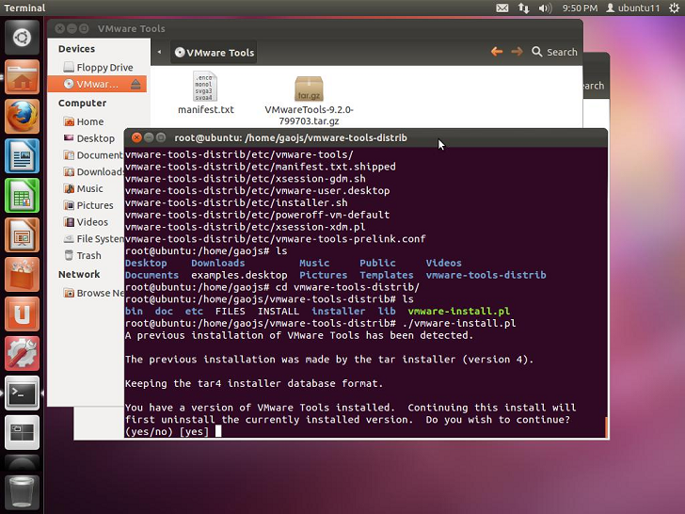Open Pictures in the sidebar
This screenshot has width=685, height=514.
(88, 205)
